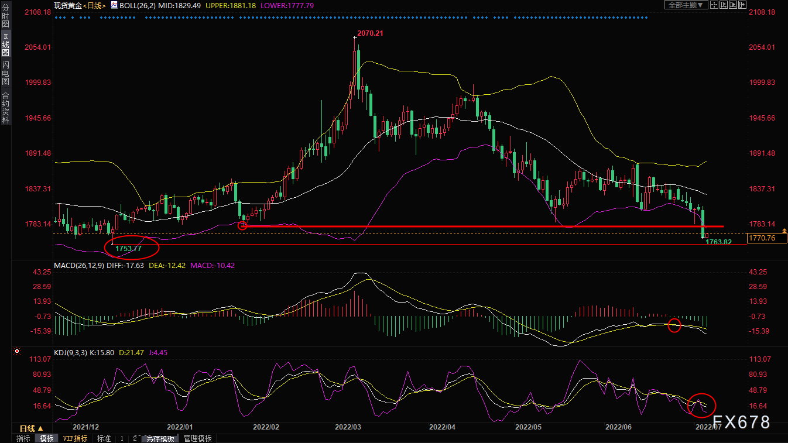788x443 pixels.
Task: Click the 另存模板 button
Action: tap(160, 438)
